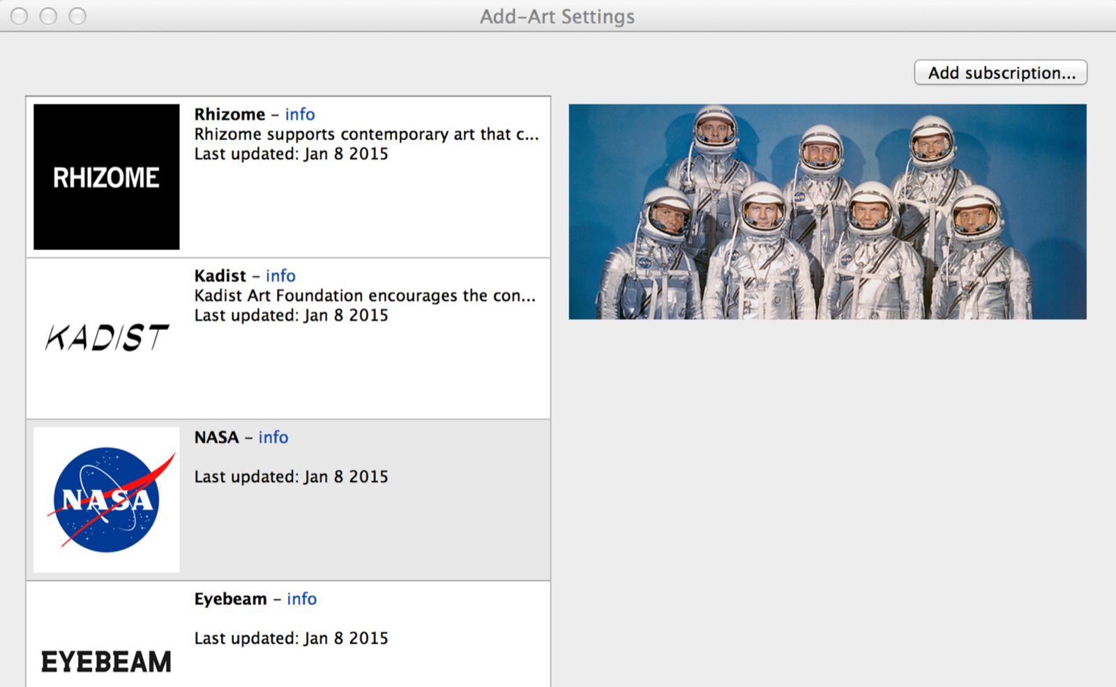
Task: Open the NASA info link
Action: point(273,438)
